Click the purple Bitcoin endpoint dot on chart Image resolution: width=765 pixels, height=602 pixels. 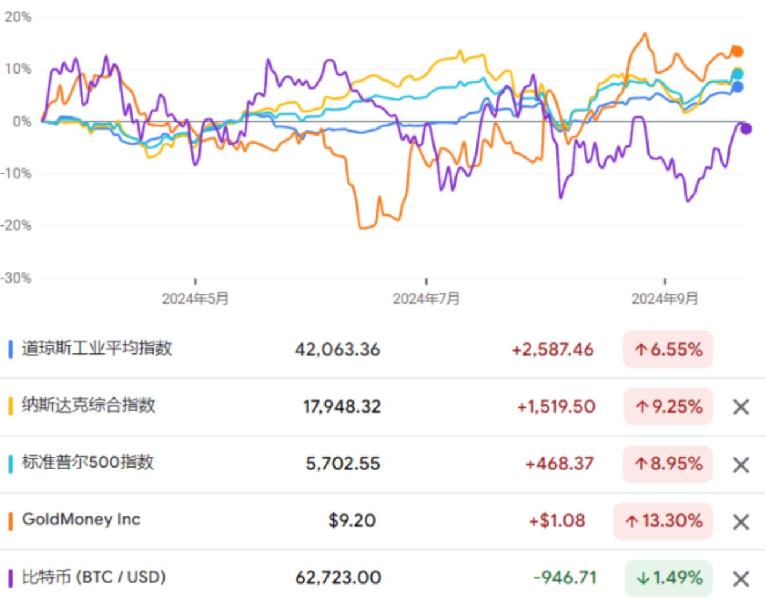pos(746,129)
